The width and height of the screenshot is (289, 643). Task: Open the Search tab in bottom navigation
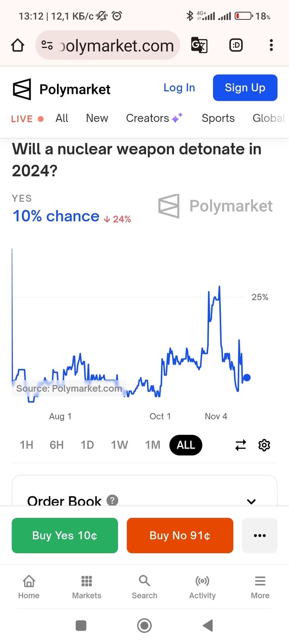(144, 587)
